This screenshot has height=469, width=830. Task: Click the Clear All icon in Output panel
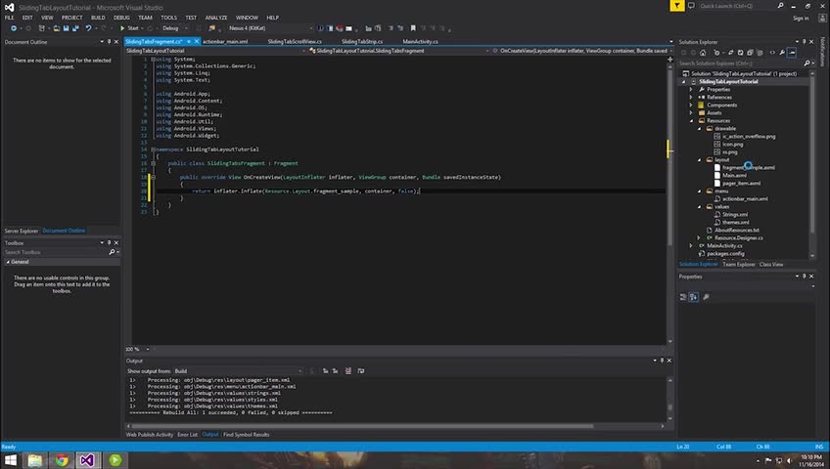[347, 370]
